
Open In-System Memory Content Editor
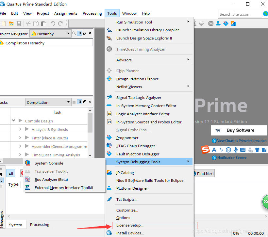coord(149,106)
